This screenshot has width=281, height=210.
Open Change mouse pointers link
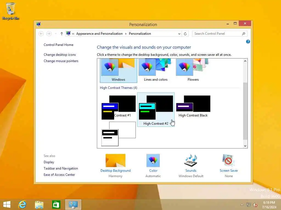click(61, 61)
